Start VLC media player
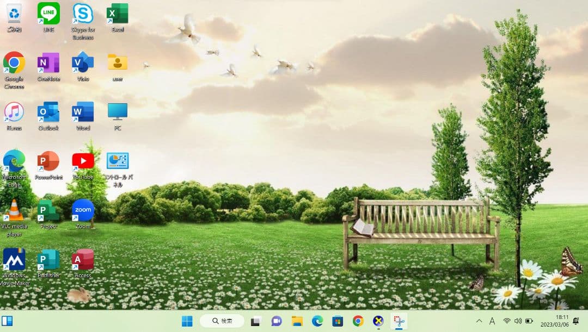588x332 pixels. point(14,208)
